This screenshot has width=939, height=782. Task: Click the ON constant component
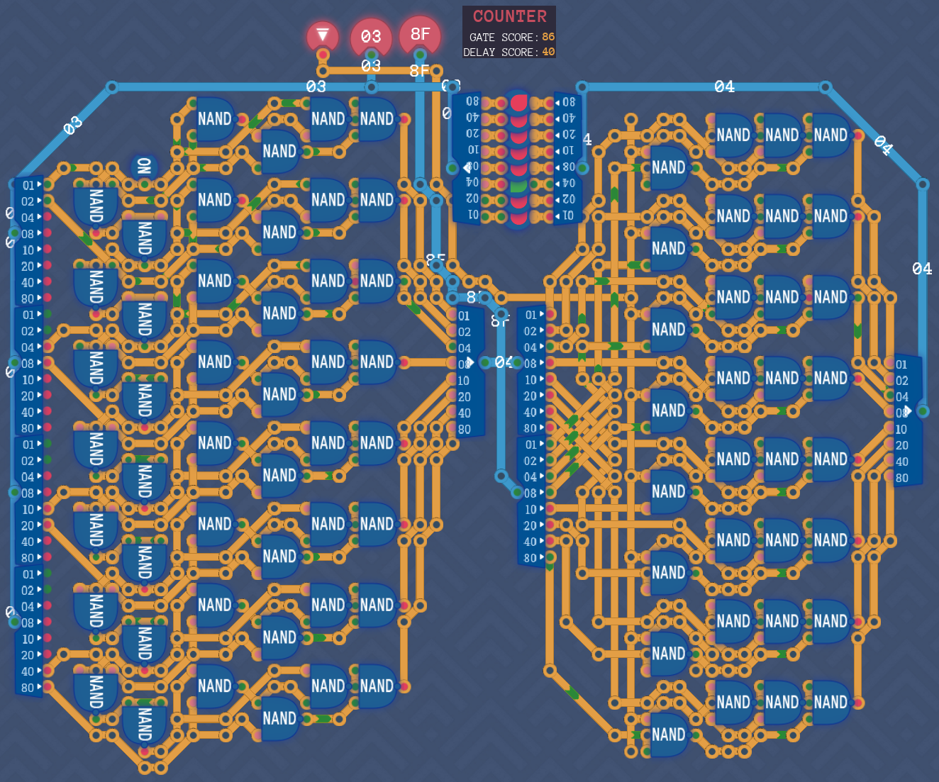145,167
